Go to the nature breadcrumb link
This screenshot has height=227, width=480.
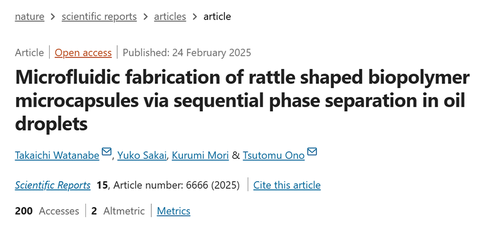30,17
